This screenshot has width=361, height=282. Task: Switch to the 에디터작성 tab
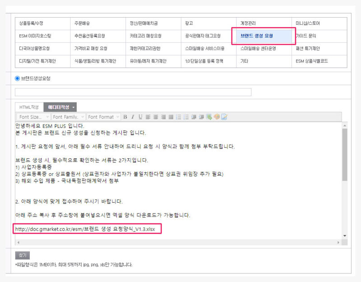(x=60, y=107)
